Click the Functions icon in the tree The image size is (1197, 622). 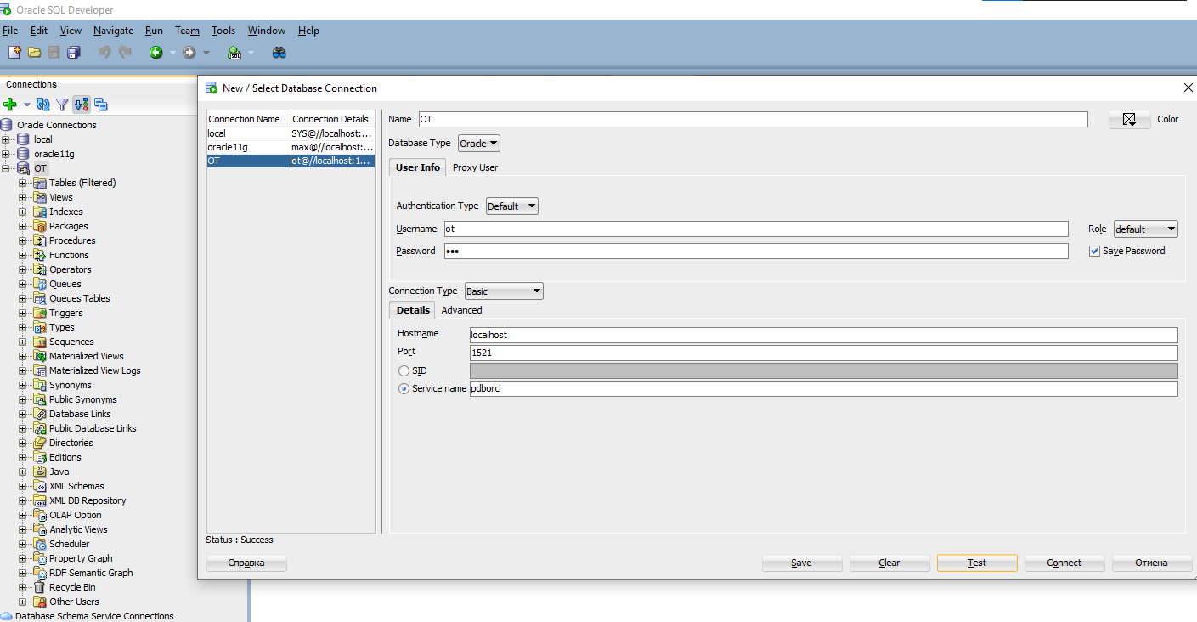pos(41,255)
